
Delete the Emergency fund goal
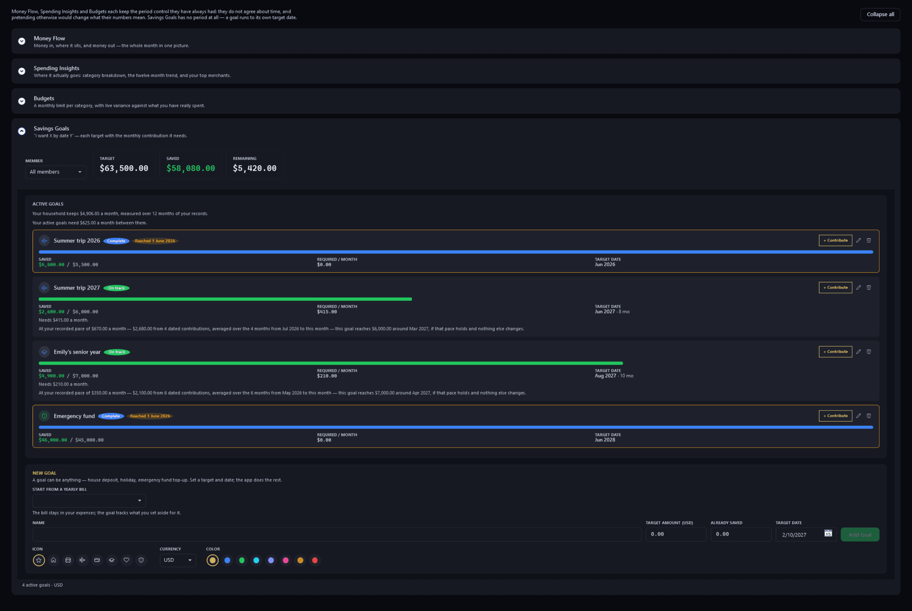pyautogui.click(x=868, y=416)
